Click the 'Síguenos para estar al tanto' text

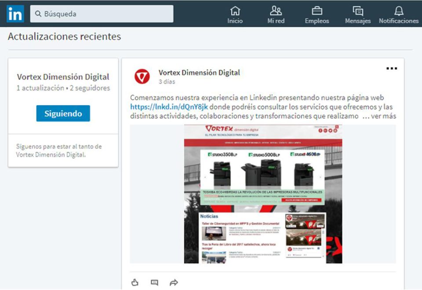pyautogui.click(x=59, y=150)
